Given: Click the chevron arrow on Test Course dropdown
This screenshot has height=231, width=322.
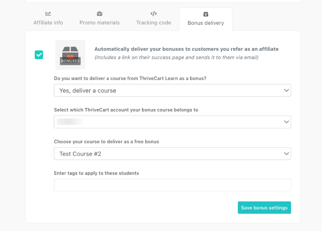Looking at the screenshot, I should (x=286, y=154).
